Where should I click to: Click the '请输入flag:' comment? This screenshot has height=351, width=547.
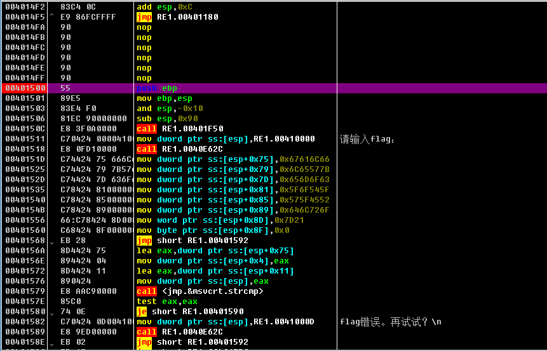click(367, 139)
